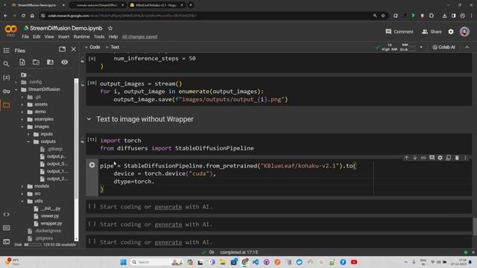Click the Share button
Viewport: 477px width, 268px height.
432,31
